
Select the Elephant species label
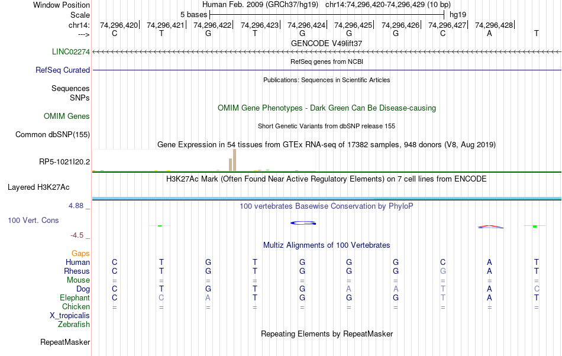click(75, 297)
